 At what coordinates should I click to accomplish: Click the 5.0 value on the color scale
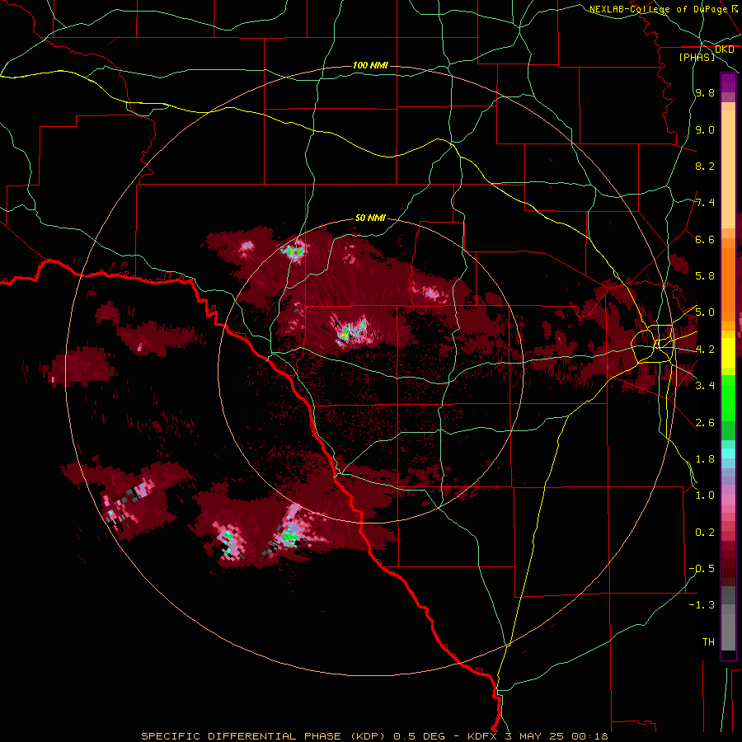click(705, 312)
